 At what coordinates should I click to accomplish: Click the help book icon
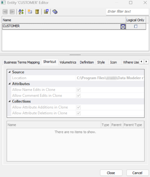click(55, 12)
